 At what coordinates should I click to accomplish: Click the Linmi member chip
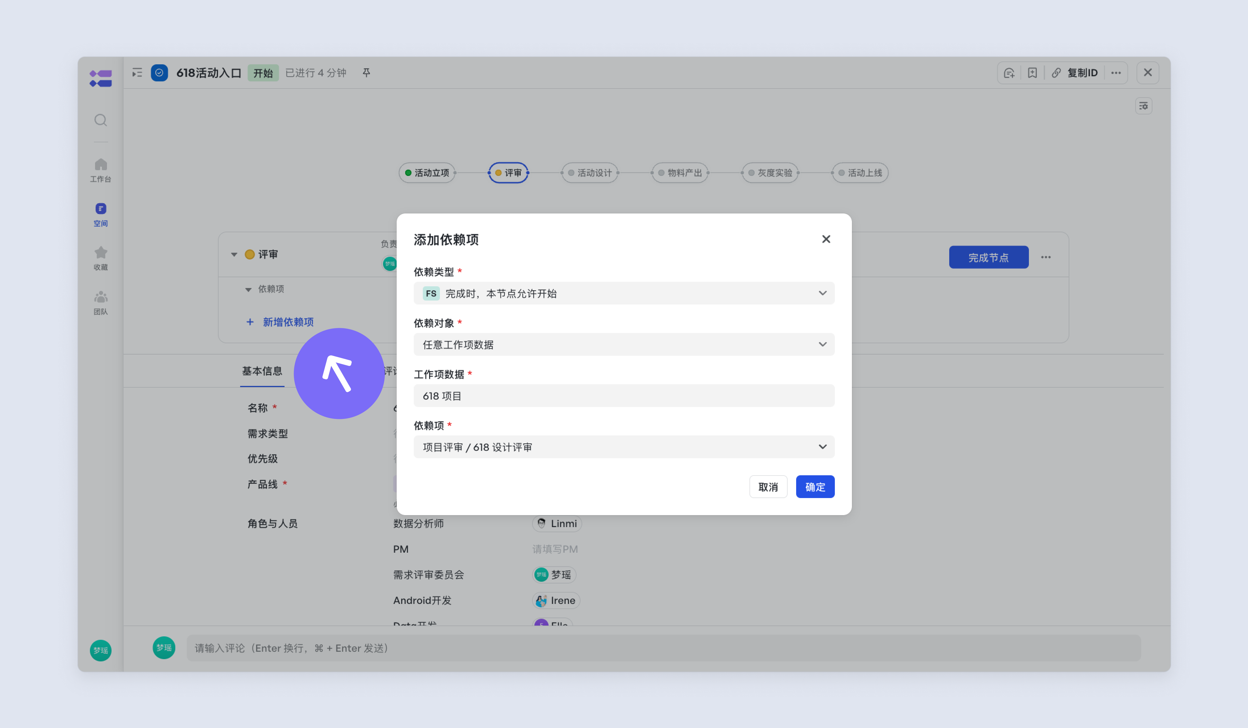(x=557, y=523)
